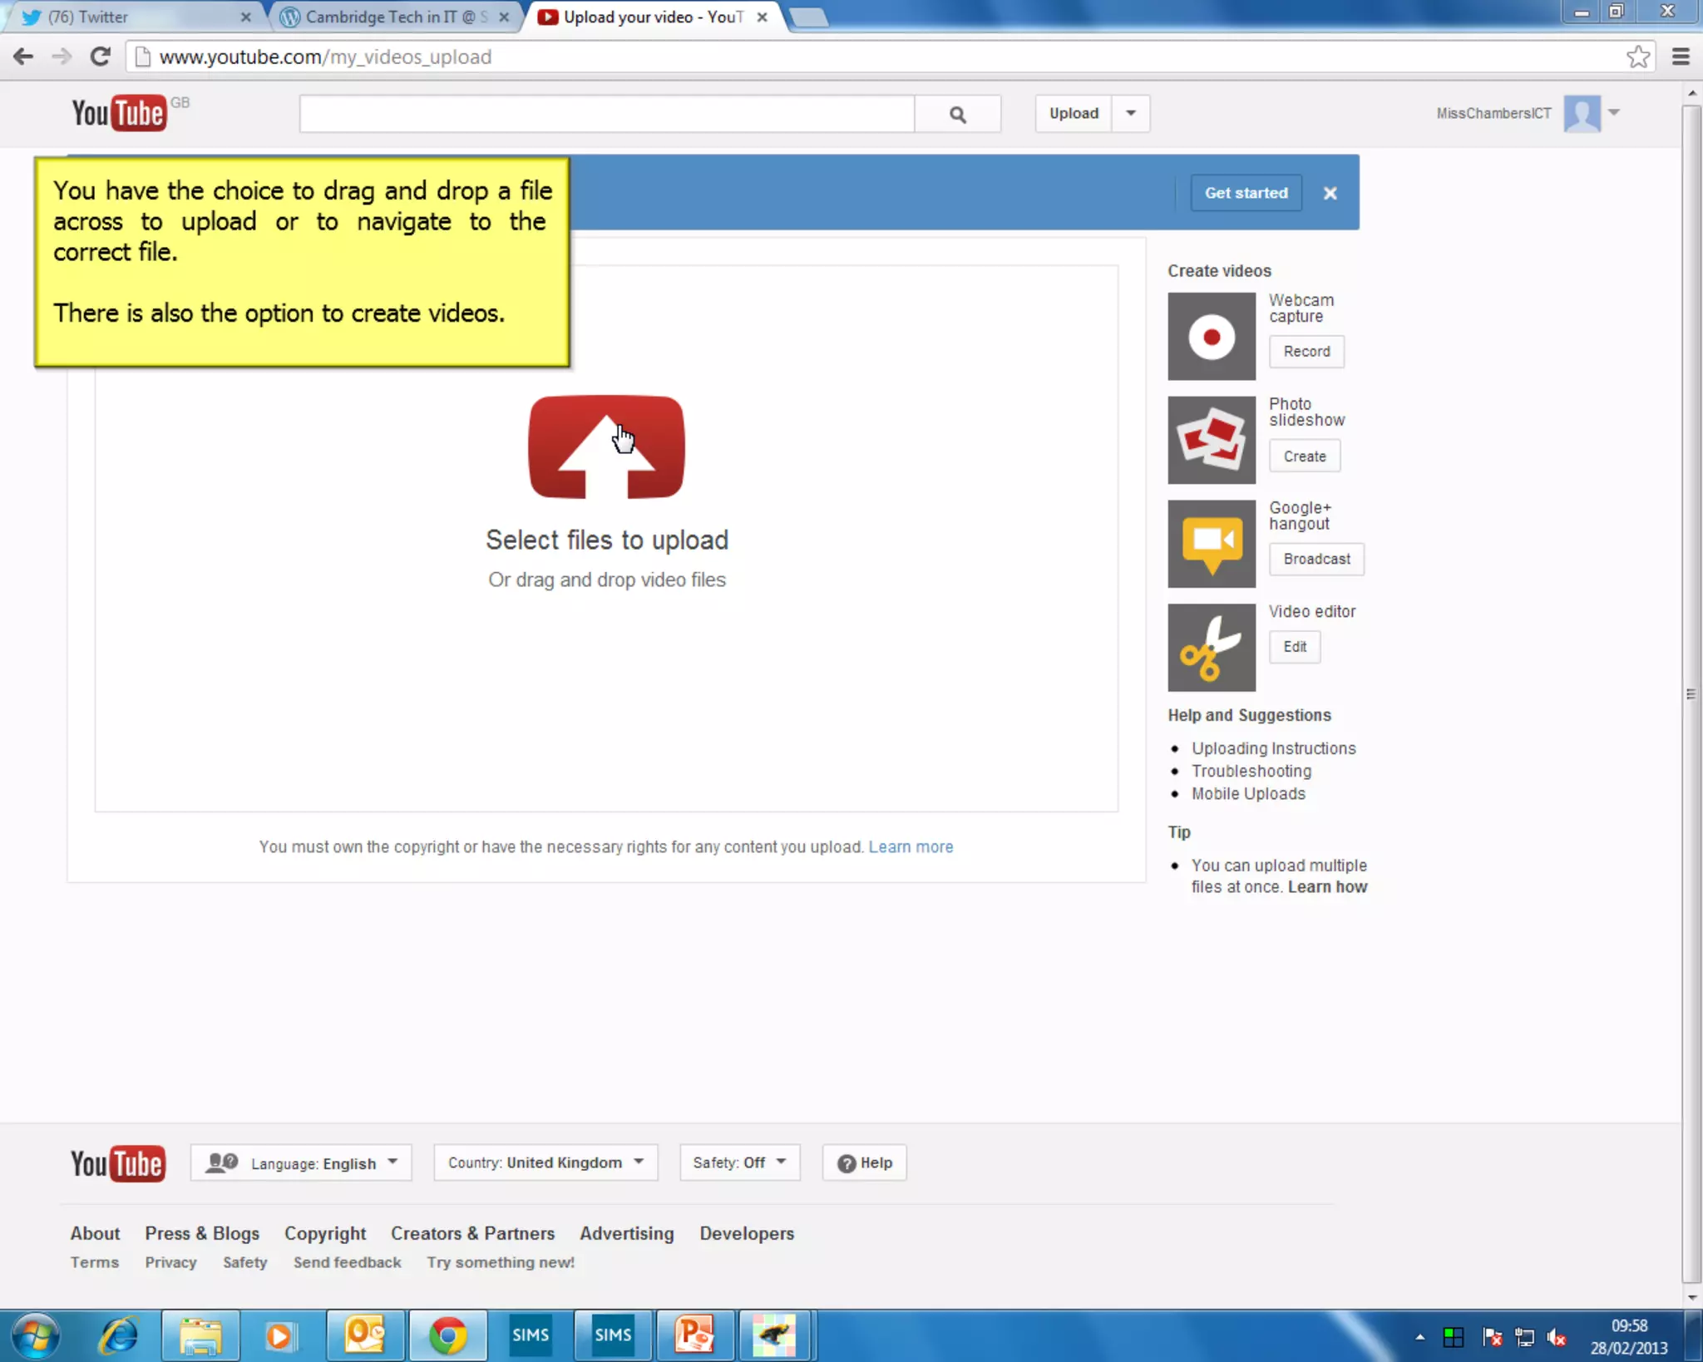The width and height of the screenshot is (1703, 1362).
Task: Open the Country: United Kingdom dropdown
Action: [545, 1163]
